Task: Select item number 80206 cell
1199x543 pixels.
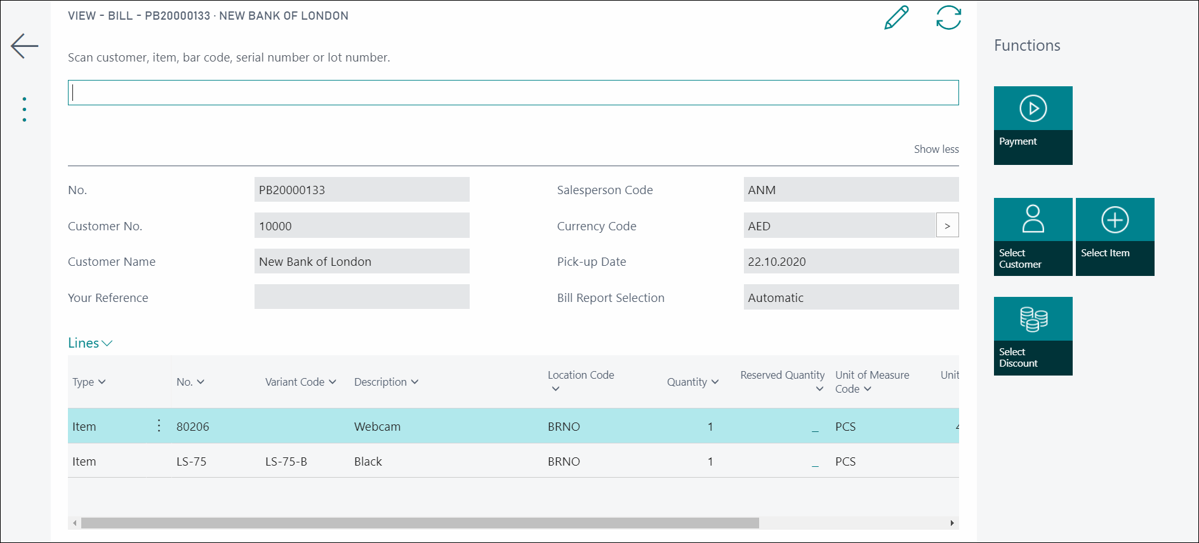Action: point(193,426)
